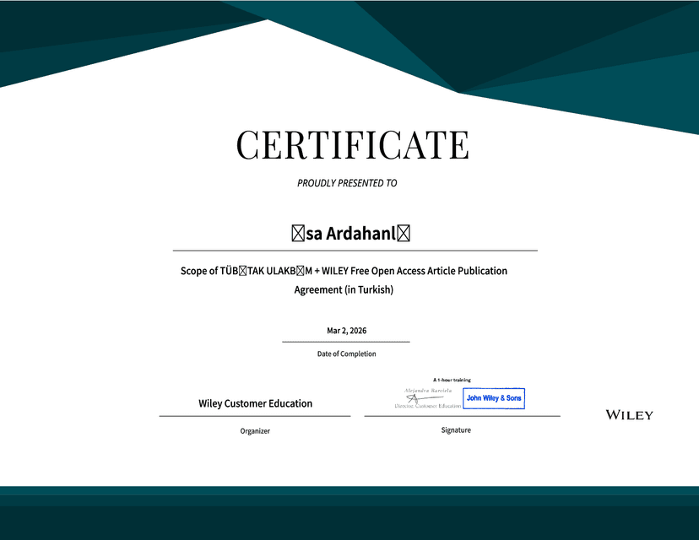Click the WILEY Free Open Access text
Screen dimensions: 699x540
(375, 271)
